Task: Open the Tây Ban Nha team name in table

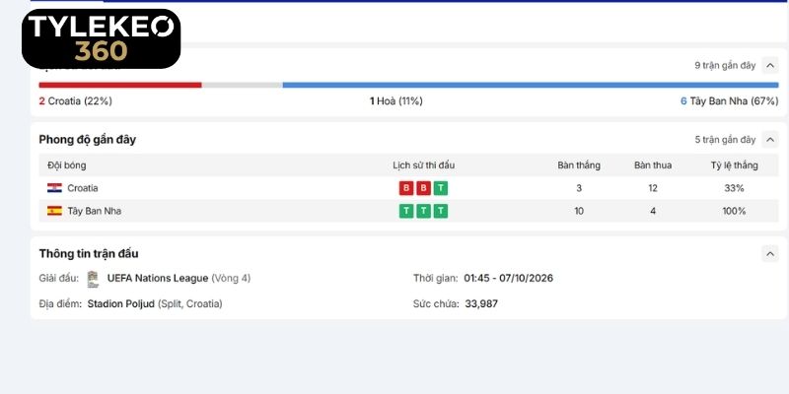Action: coord(94,211)
